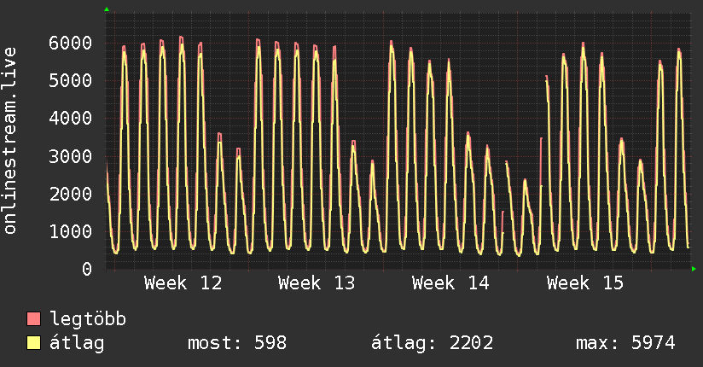Click the yellow átlag legend color swatch
Viewport: 703px width, 367px height.
point(33,343)
